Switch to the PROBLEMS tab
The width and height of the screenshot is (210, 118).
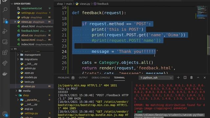(x=64, y=78)
